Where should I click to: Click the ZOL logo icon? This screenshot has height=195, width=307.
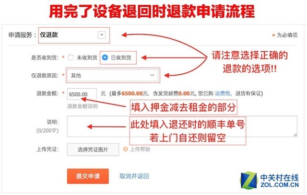pyautogui.click(x=248, y=180)
